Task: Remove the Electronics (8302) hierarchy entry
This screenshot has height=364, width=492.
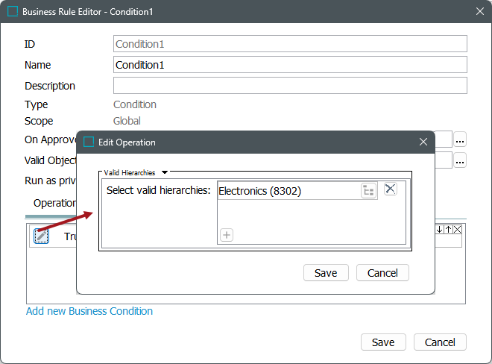Action: [391, 189]
